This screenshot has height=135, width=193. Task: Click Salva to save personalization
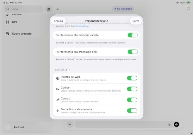(x=136, y=21)
